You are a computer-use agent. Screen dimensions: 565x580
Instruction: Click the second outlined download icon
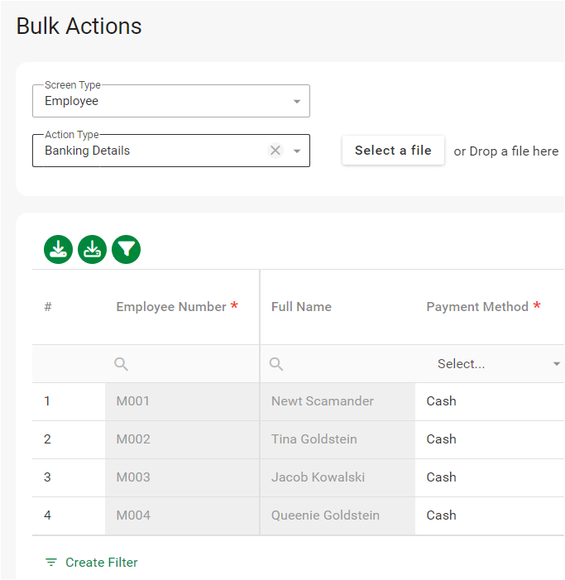click(93, 249)
